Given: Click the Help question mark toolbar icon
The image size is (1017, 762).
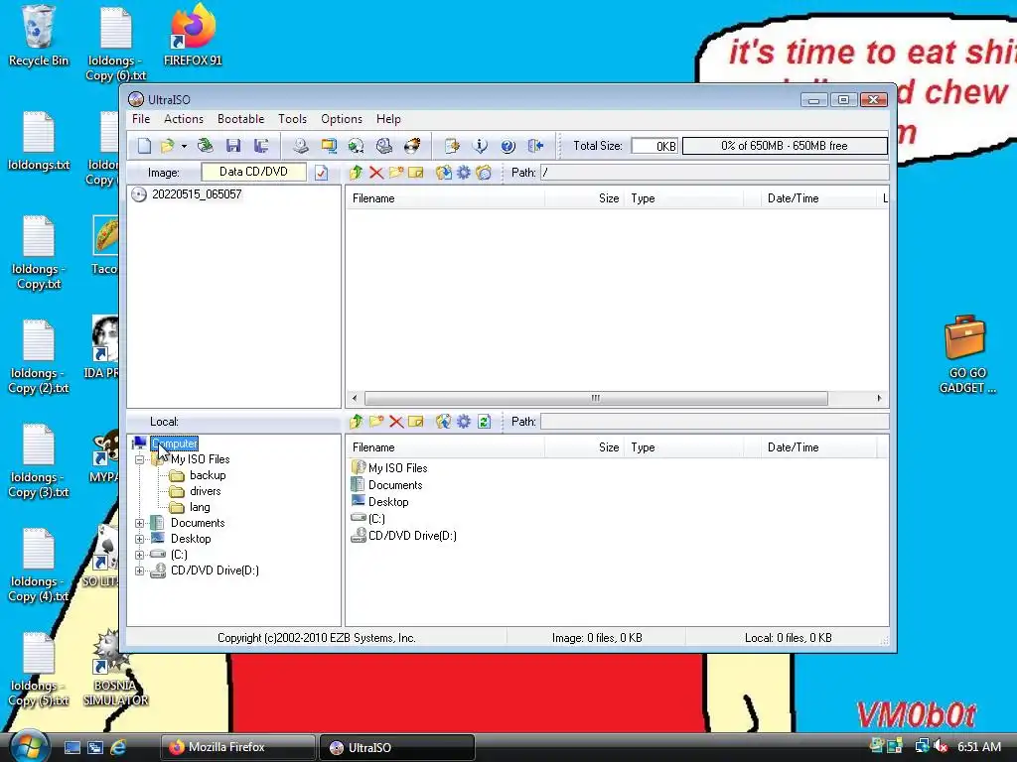Looking at the screenshot, I should [508, 146].
